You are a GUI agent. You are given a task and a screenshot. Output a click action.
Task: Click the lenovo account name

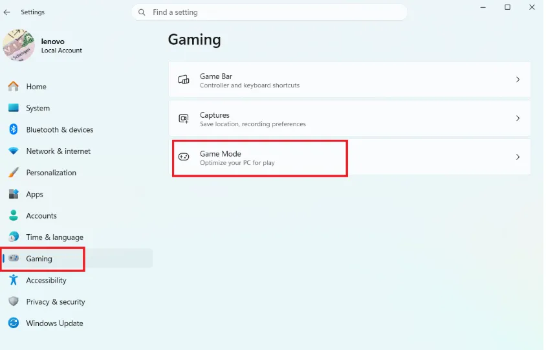(52, 41)
